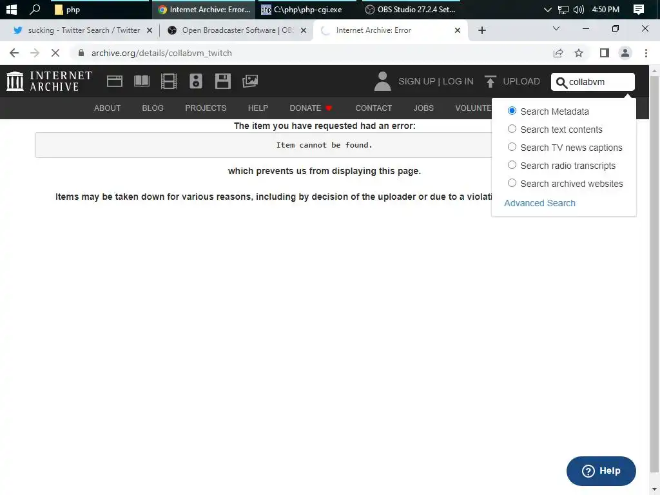Viewport: 660px width, 495px height.
Task: Open the Chrome profile avatar
Action: 625,53
